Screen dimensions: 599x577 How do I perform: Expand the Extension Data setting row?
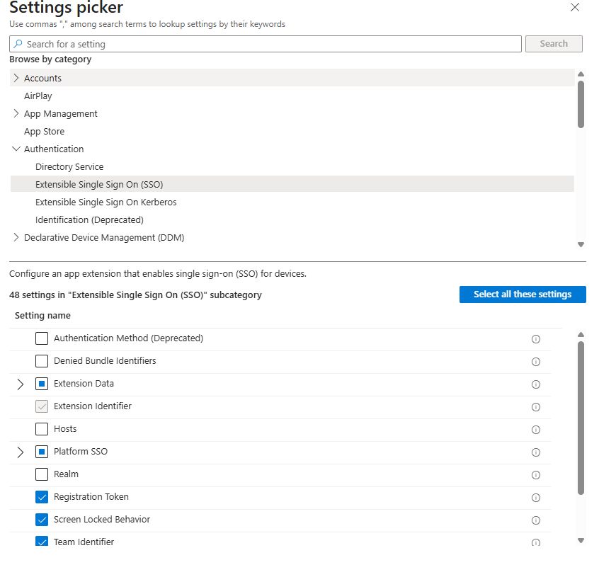pos(20,384)
